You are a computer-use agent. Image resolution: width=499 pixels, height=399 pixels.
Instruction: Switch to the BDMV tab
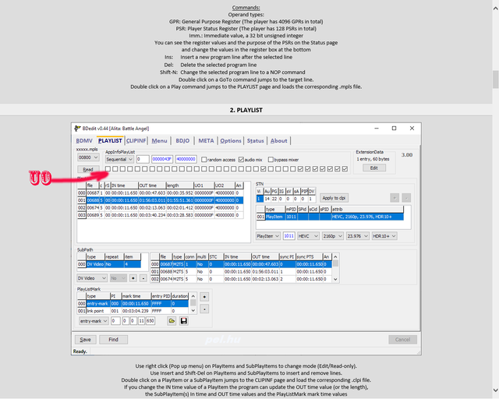[84, 140]
